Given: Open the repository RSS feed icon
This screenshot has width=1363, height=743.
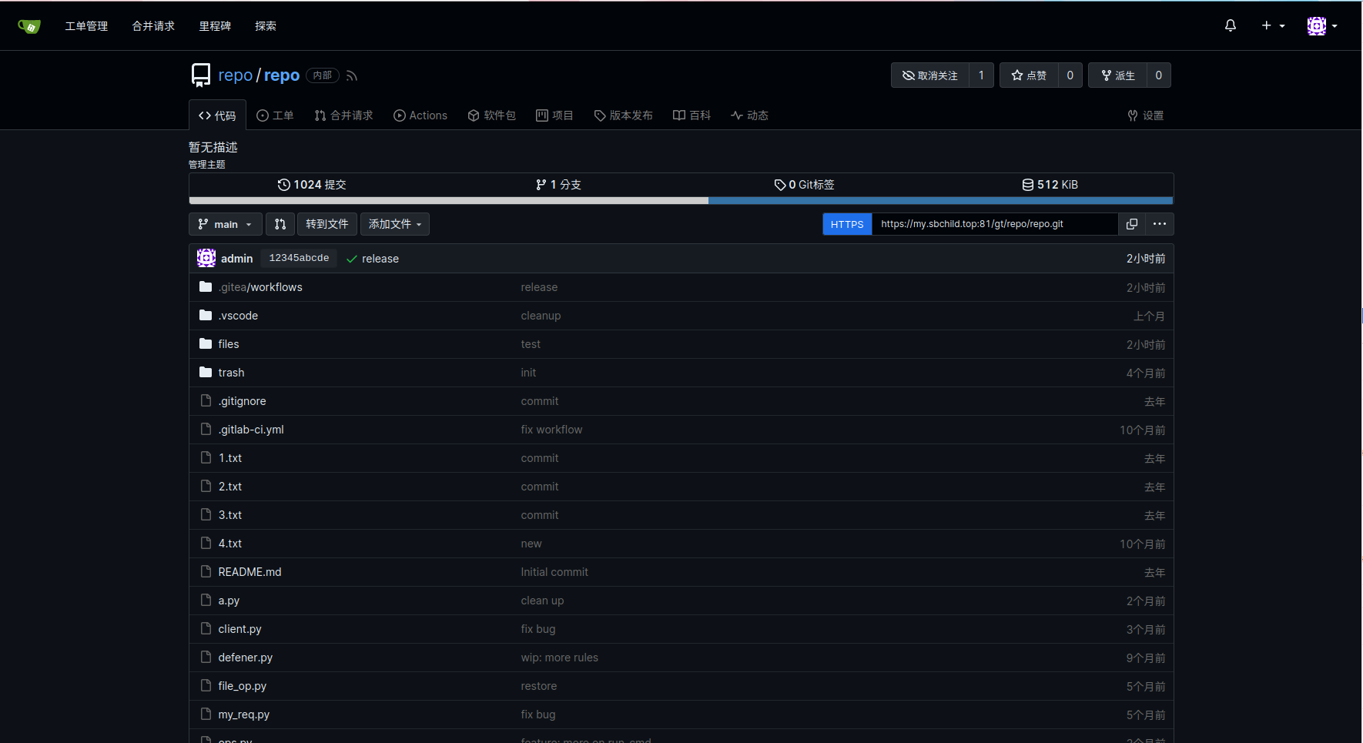Looking at the screenshot, I should (351, 75).
